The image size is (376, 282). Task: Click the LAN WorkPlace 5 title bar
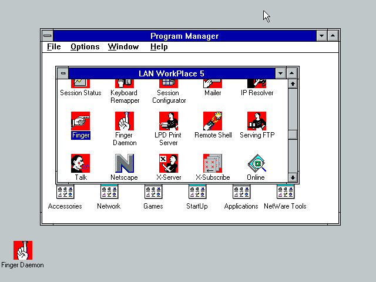point(172,73)
